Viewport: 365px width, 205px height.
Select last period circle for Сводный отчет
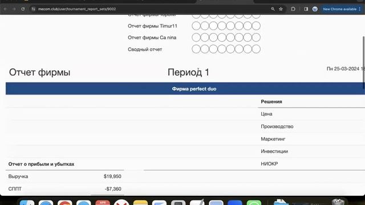(x=256, y=49)
